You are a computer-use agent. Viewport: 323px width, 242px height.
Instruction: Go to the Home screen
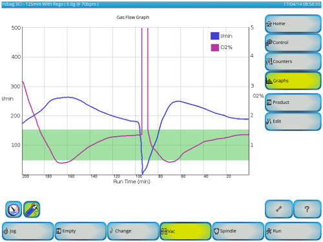click(x=293, y=24)
